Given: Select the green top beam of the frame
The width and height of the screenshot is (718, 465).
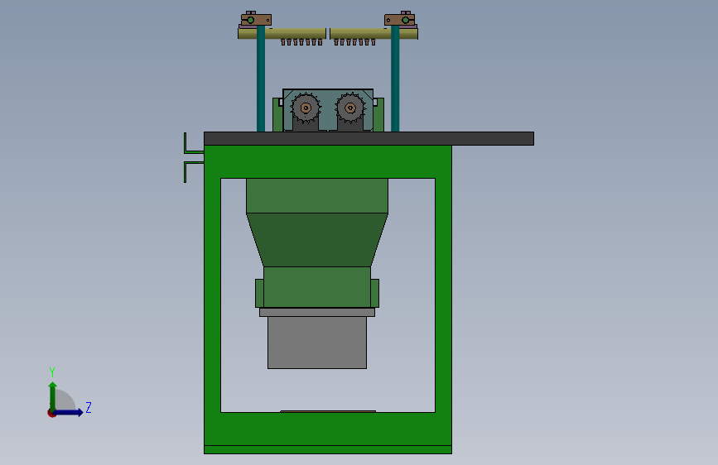Looking at the screenshot, I should [x=328, y=162].
